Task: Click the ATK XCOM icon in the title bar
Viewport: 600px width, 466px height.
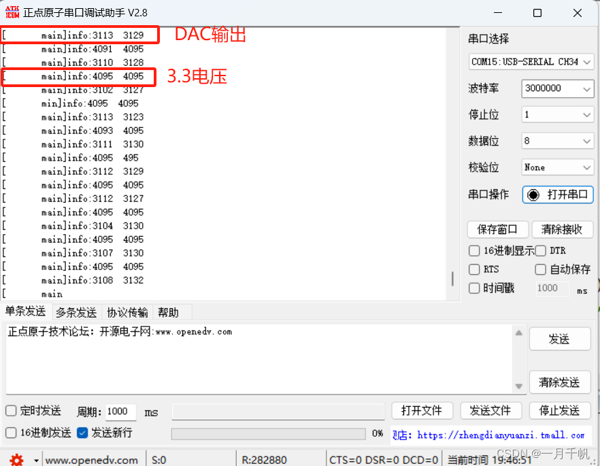Action: click(x=12, y=12)
